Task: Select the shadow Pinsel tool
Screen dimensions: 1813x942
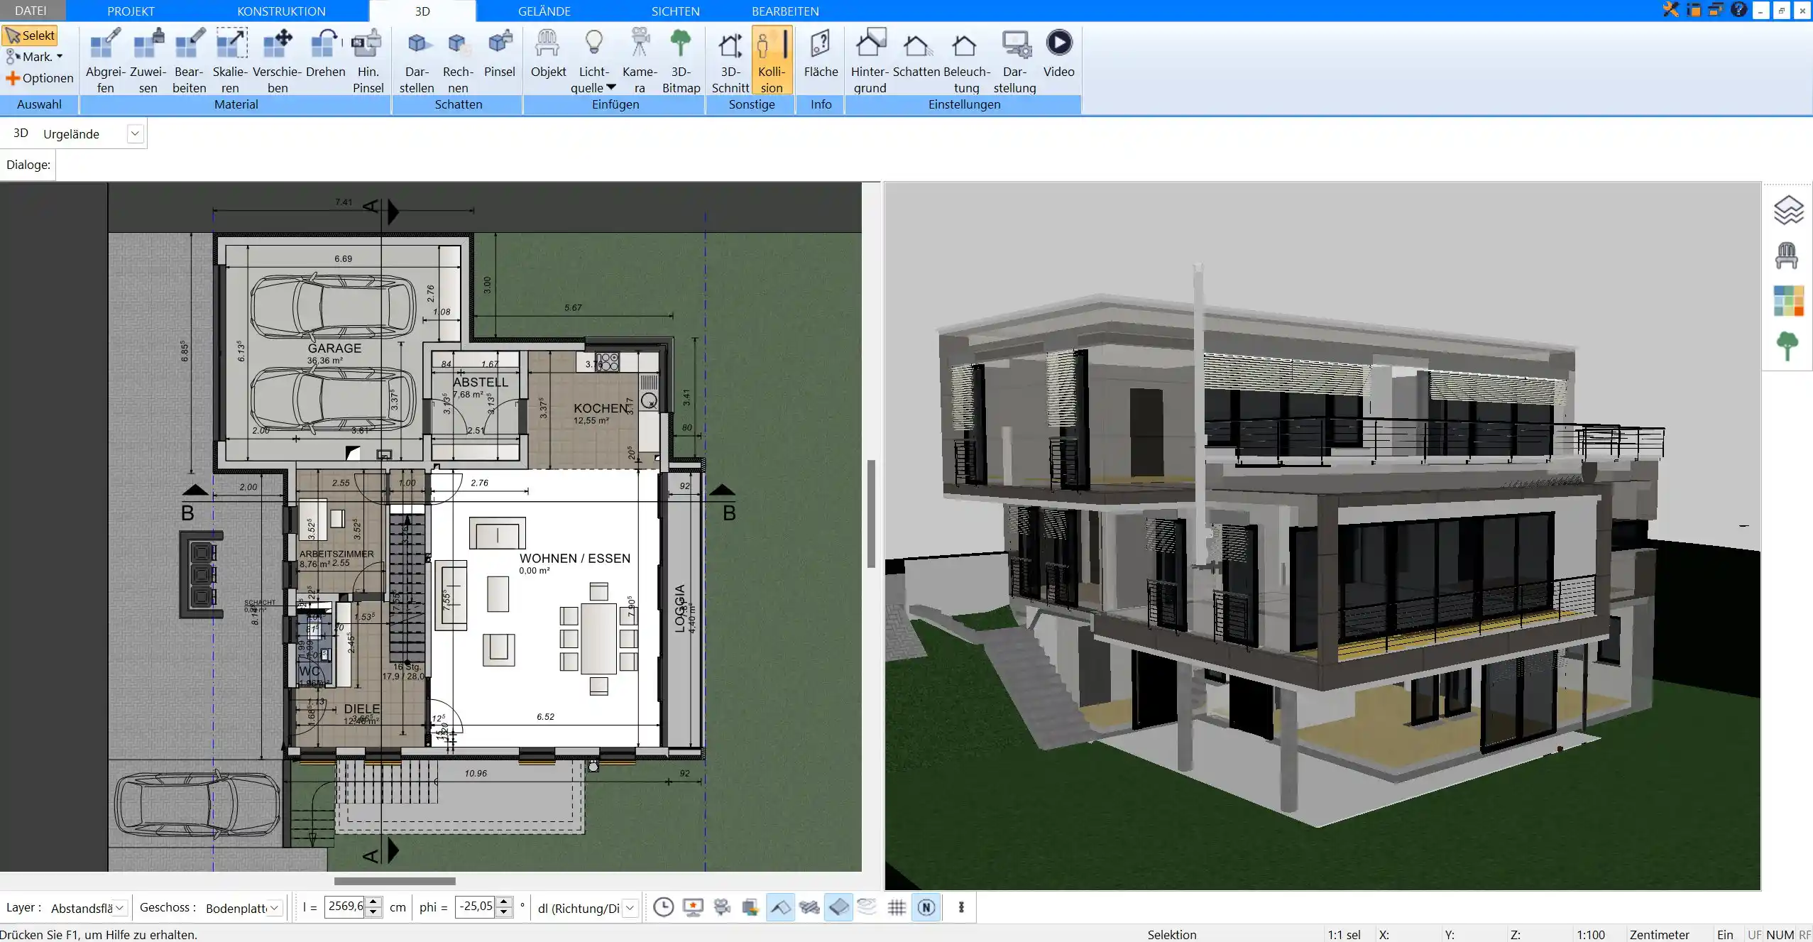Action: 500,53
